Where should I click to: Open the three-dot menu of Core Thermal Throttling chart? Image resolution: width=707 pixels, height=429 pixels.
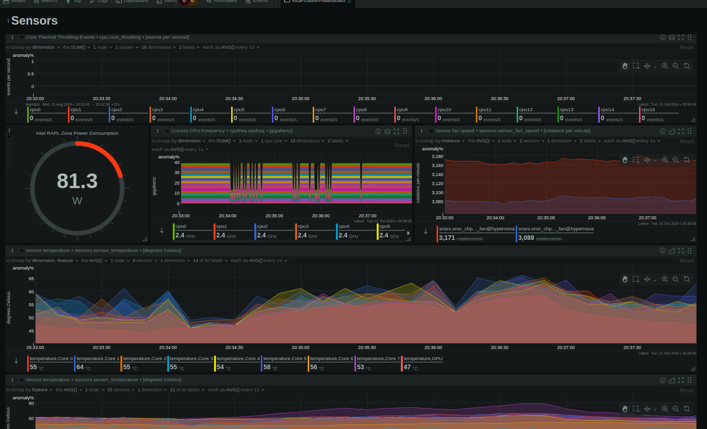pos(13,37)
